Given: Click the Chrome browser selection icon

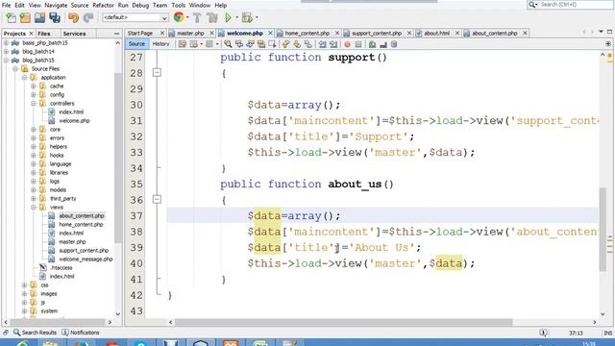Looking at the screenshot, I should tap(179, 17).
